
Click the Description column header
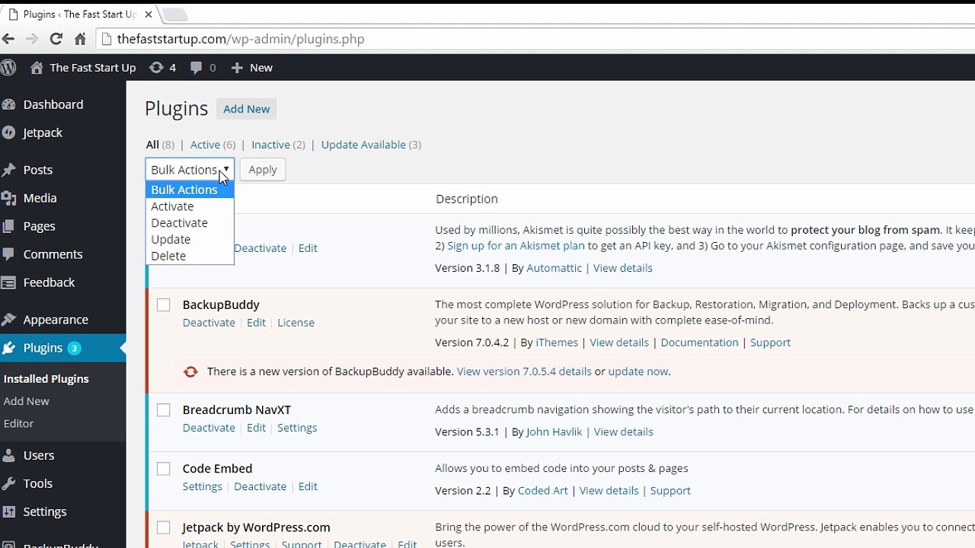click(467, 199)
